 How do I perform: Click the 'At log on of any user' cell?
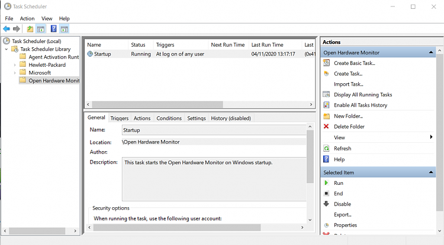[180, 54]
